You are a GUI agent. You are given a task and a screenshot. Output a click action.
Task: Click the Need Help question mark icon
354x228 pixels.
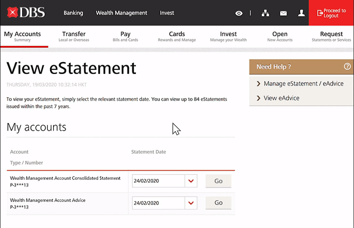point(347,67)
